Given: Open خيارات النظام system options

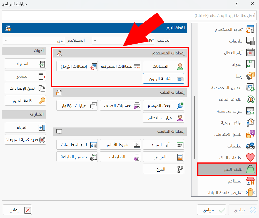Looking at the screenshot, I should [163, 118].
